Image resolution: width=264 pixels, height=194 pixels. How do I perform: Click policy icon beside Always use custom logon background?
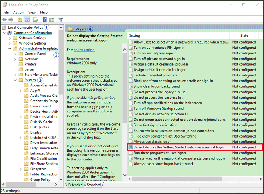(x=131, y=164)
